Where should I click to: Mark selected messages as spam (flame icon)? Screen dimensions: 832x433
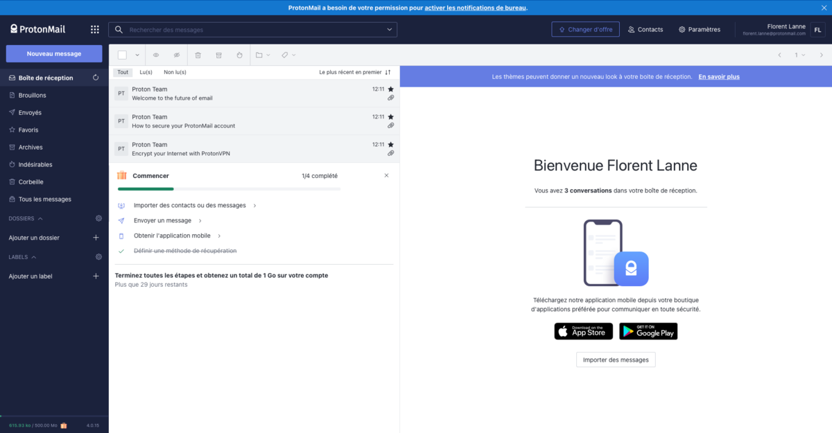(239, 55)
